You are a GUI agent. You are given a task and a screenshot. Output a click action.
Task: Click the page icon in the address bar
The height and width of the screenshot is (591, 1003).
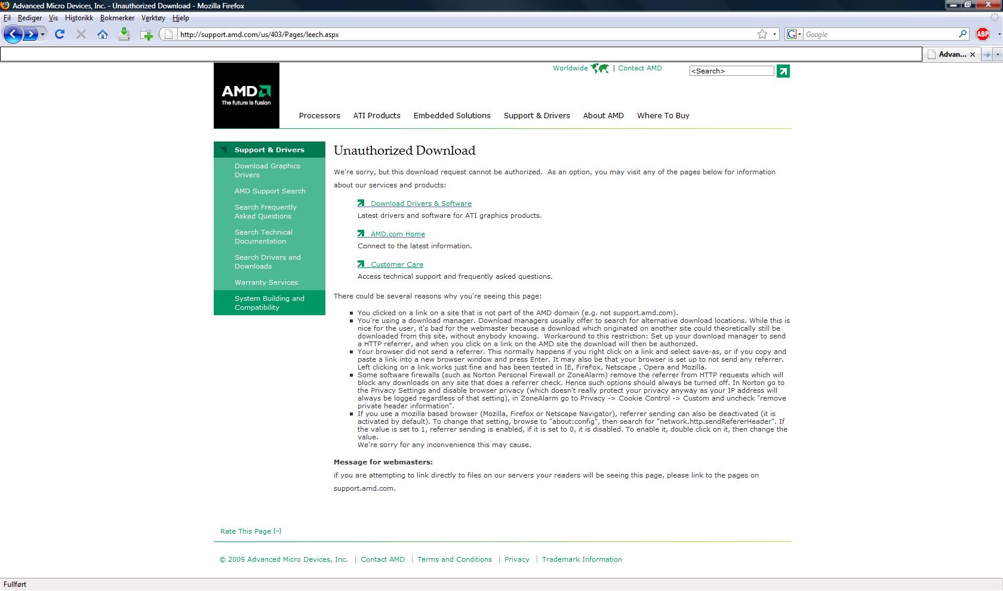pos(169,35)
